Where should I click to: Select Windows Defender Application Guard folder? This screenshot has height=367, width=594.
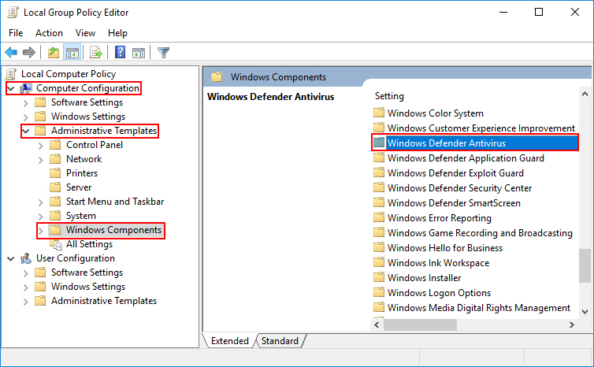[466, 158]
